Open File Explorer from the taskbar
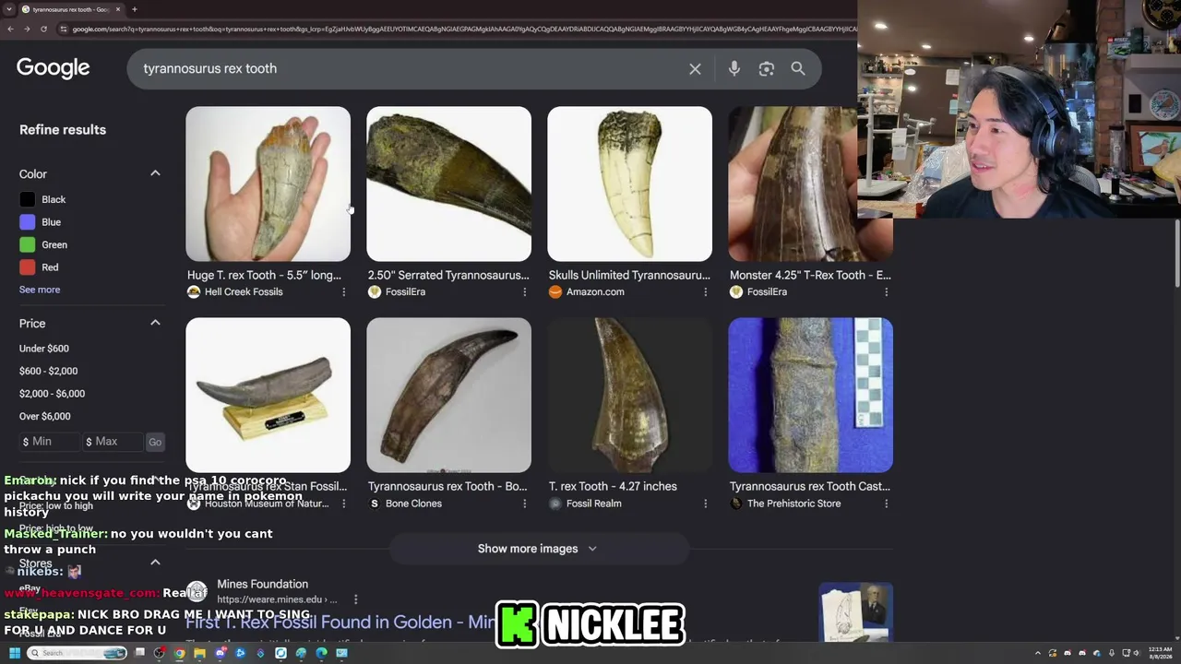 point(199,653)
